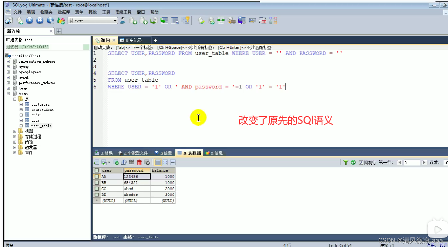Viewport: 448px width, 247px height.
Task: Click the next page arrow near first row
Action: click(424, 163)
